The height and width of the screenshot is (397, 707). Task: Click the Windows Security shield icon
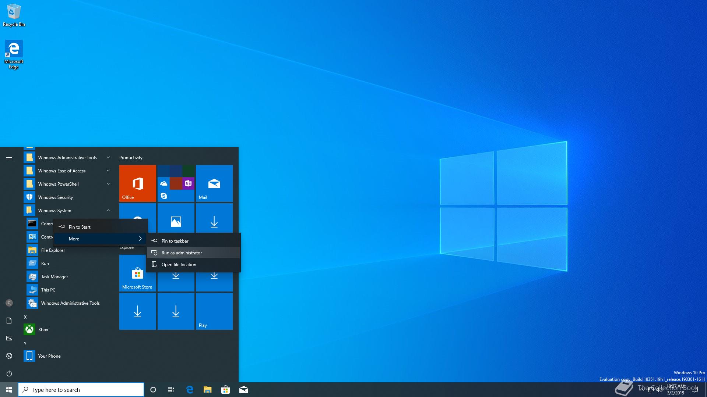(x=29, y=197)
